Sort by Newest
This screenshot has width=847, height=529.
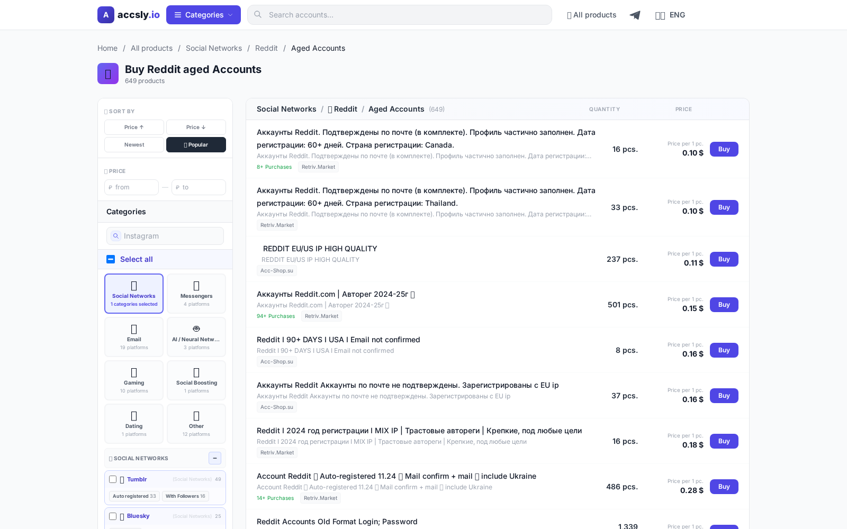coord(134,144)
